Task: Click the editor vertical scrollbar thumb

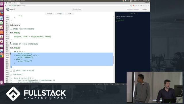Action: click(x=114, y=60)
